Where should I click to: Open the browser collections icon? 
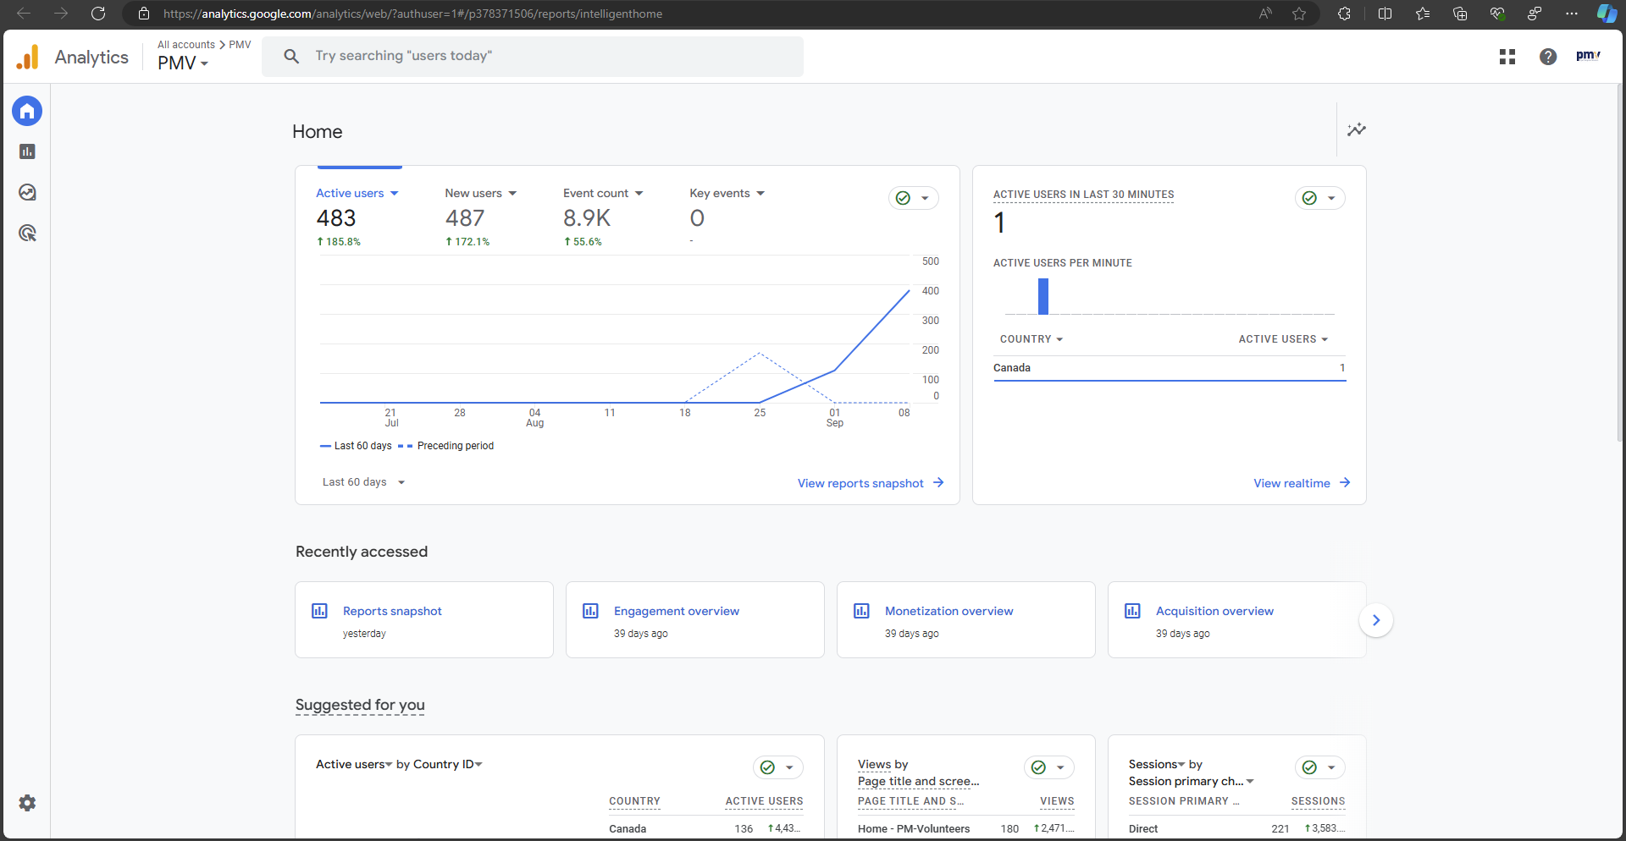click(1460, 14)
